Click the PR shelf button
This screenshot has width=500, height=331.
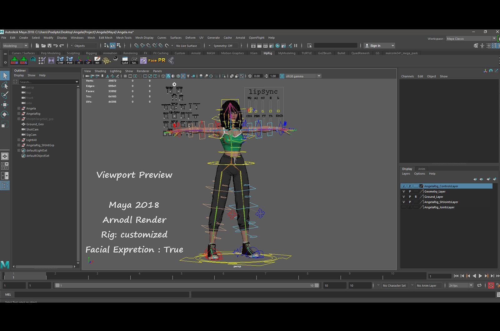coord(162,60)
